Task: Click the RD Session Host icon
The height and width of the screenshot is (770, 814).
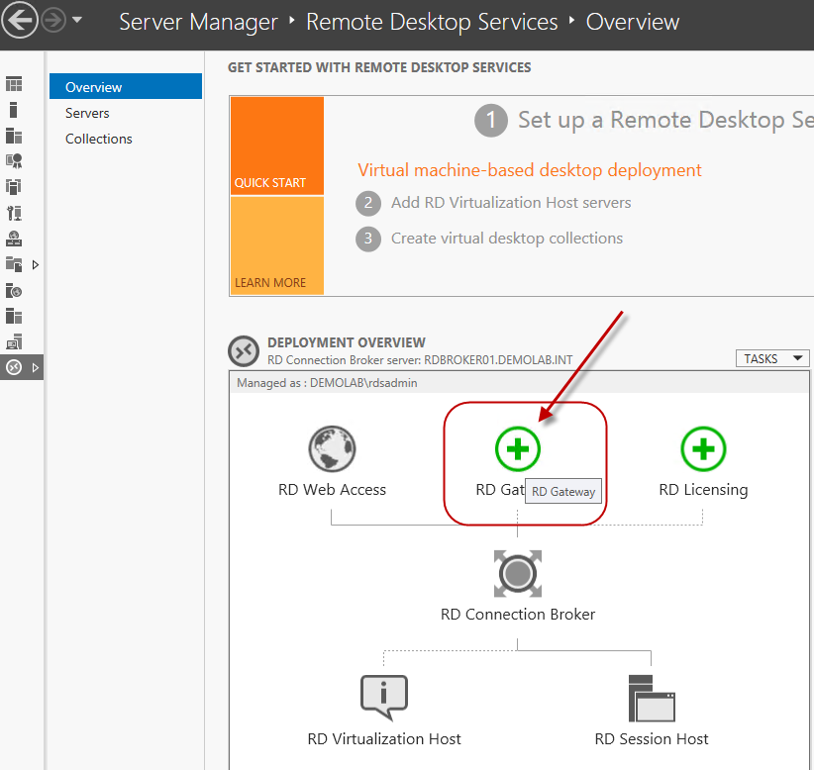Action: point(651,698)
